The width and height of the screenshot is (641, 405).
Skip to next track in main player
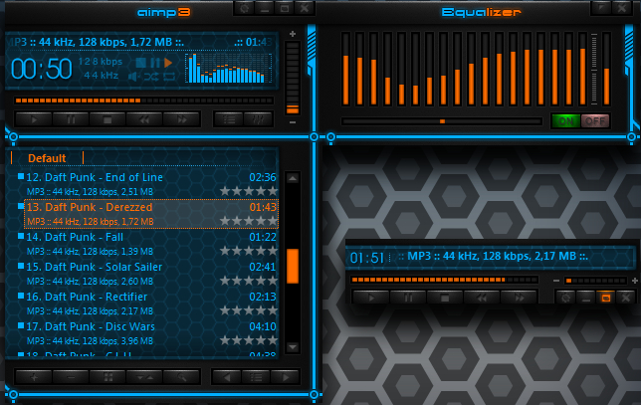181,119
